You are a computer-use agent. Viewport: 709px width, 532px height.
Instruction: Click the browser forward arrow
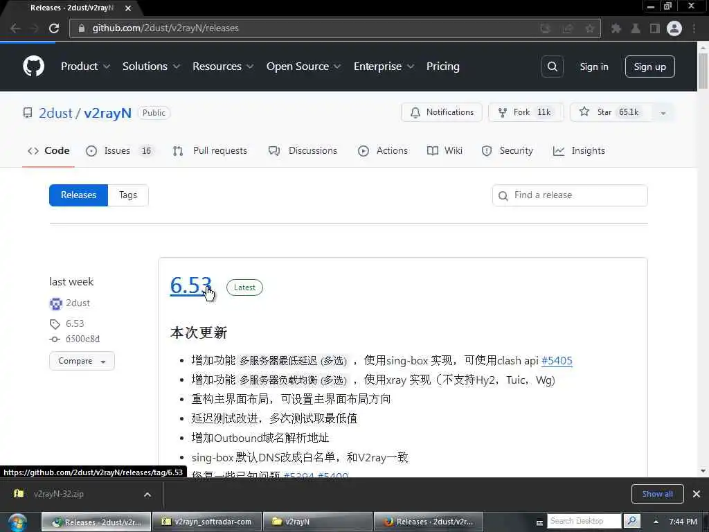(35, 28)
